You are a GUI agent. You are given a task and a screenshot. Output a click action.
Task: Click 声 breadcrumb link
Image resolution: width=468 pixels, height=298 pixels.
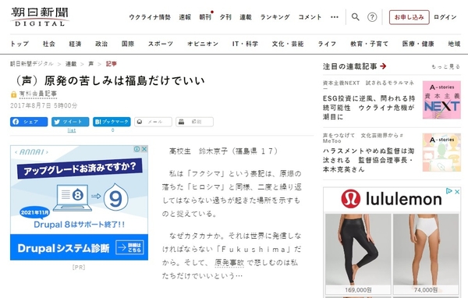91,64
